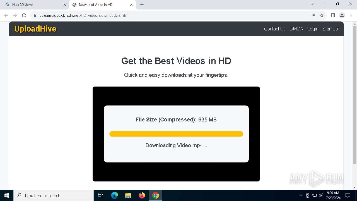
Task: Select the Download Video in HD tab
Action: (102, 5)
